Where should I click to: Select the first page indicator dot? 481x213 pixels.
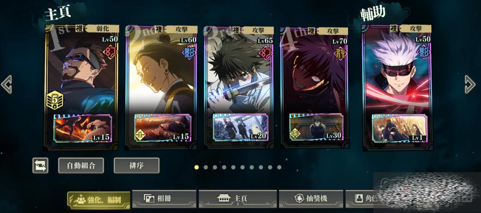coord(196,167)
